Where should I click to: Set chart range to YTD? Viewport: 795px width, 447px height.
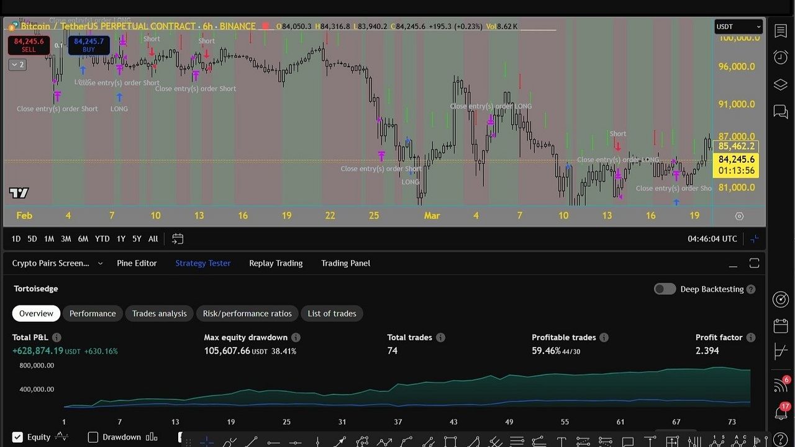coord(102,238)
